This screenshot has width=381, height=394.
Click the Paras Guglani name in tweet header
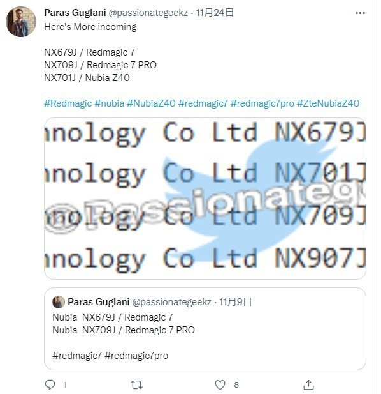click(75, 13)
